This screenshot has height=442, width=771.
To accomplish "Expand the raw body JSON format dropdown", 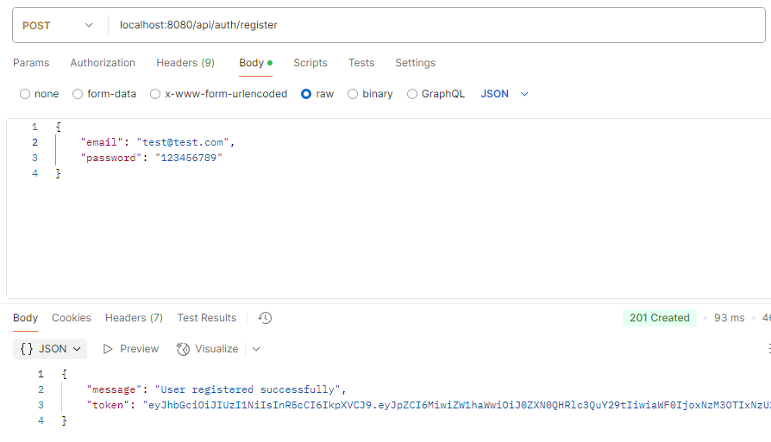I will click(x=504, y=94).
